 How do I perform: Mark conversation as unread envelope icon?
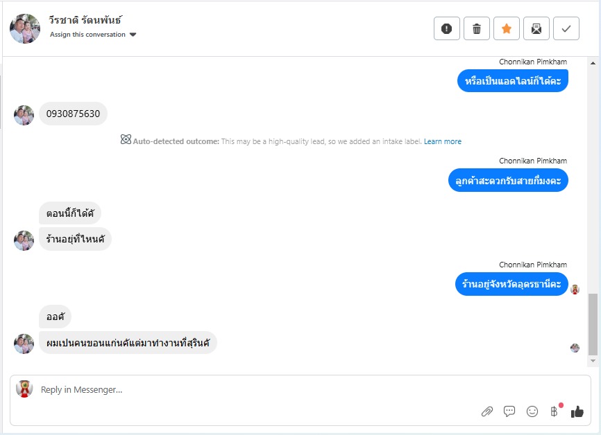(536, 28)
